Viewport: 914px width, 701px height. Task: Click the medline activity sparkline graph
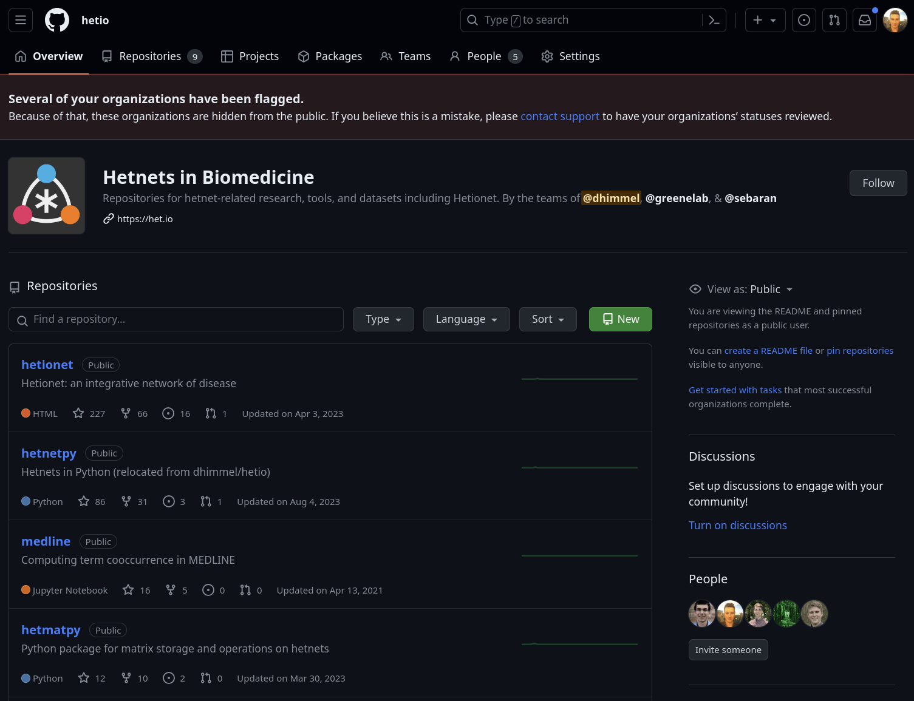tap(579, 555)
